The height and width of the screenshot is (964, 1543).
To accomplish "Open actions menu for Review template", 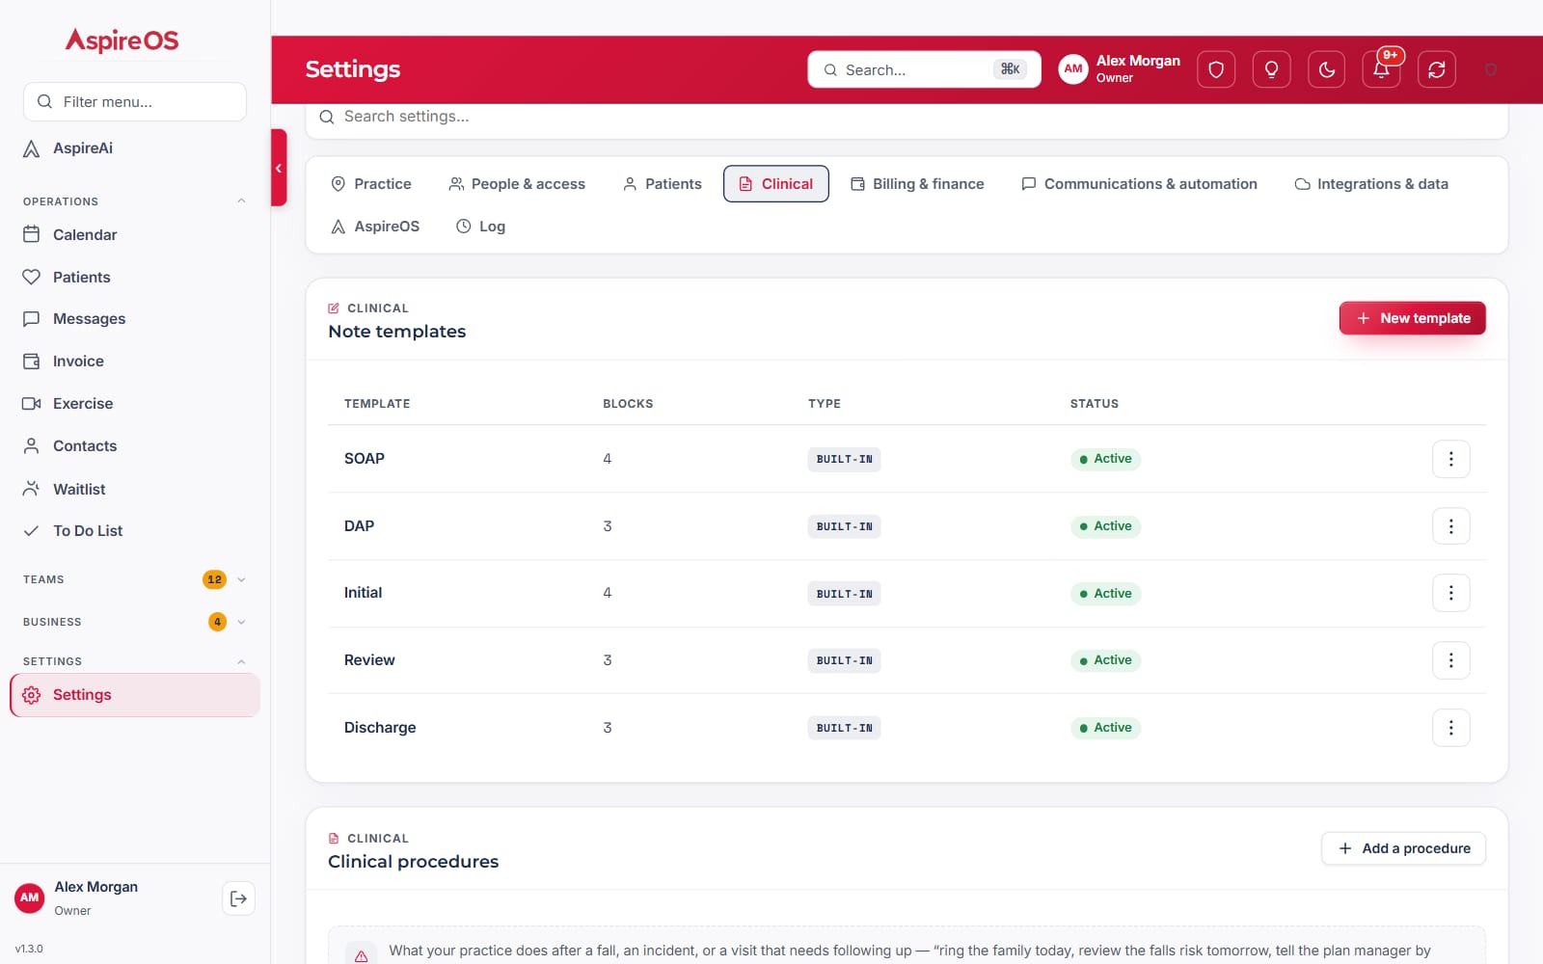I will (1450, 660).
